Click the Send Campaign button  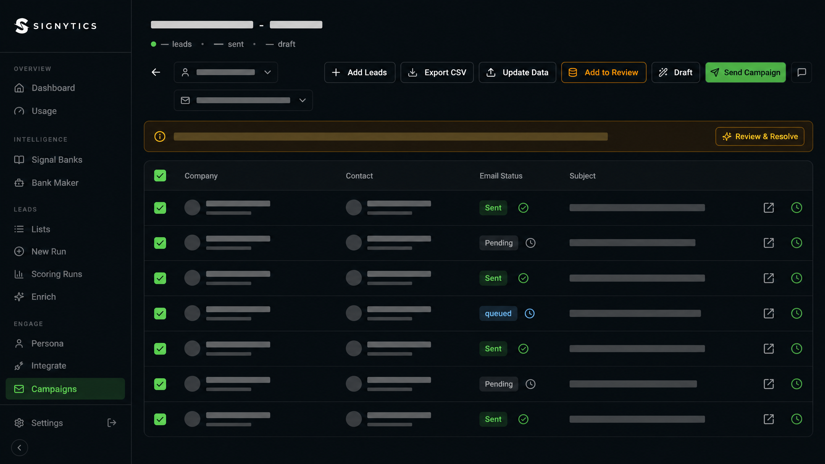coord(745,72)
